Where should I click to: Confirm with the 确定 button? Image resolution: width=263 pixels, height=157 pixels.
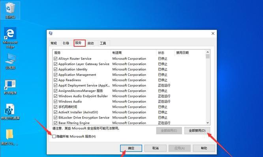click(x=131, y=148)
